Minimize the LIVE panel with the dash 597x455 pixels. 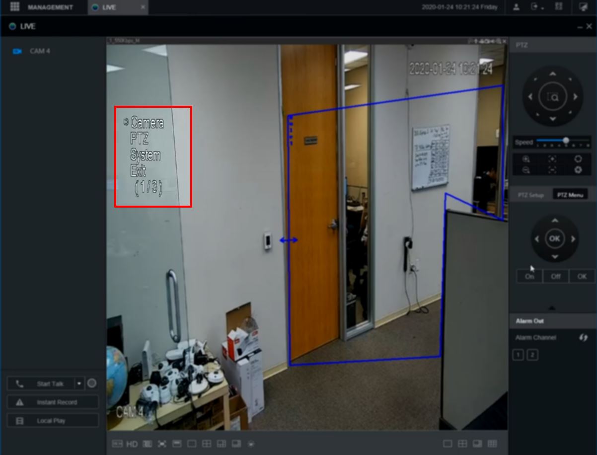[580, 27]
